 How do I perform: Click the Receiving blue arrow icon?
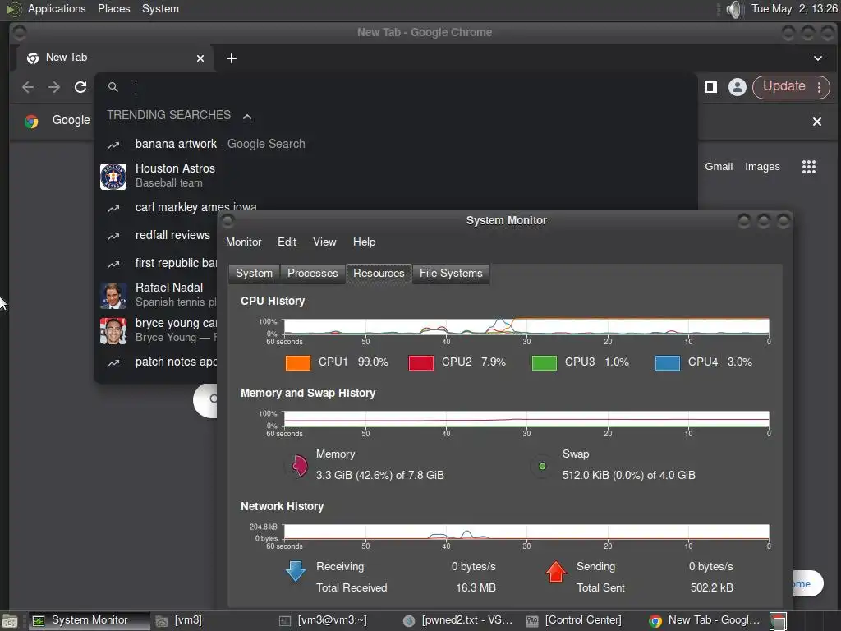(x=296, y=572)
